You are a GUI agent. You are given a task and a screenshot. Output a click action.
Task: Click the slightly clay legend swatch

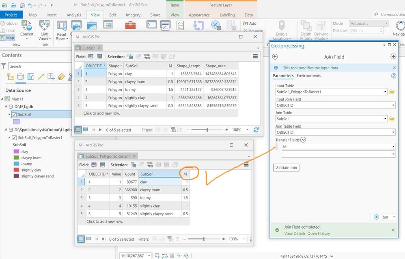click(16, 170)
